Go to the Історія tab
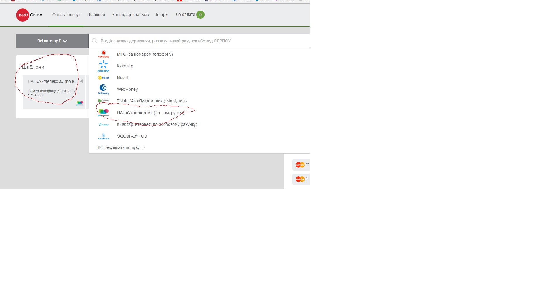Viewport: 560px width, 292px height. pos(162,15)
